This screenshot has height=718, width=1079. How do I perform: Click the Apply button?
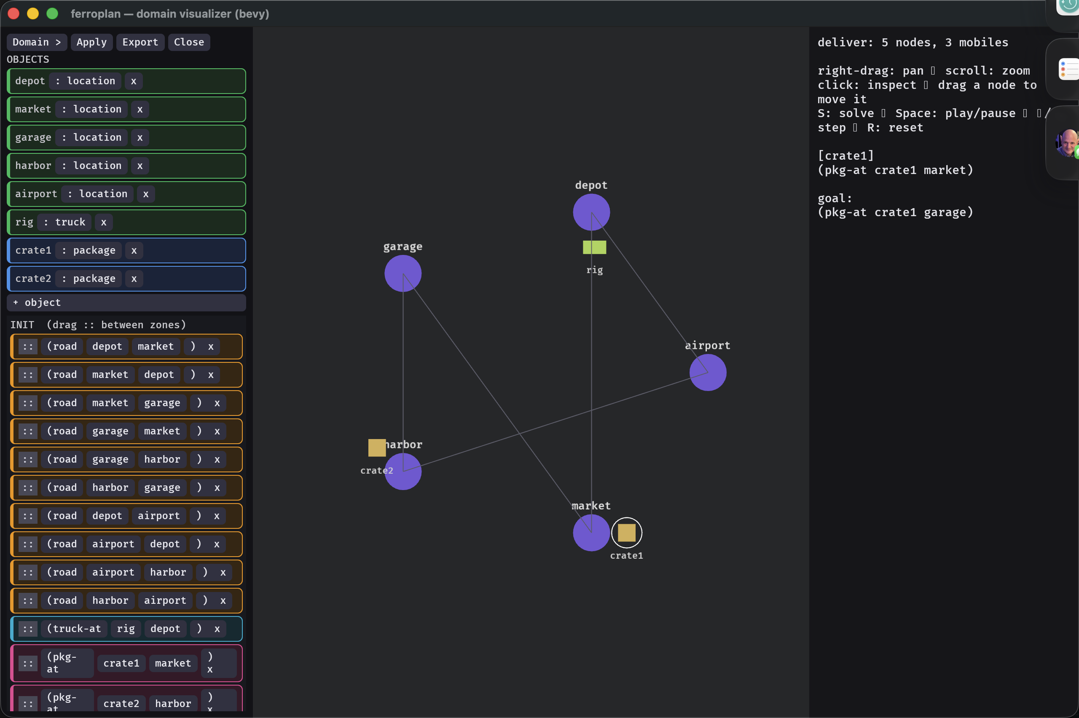tap(91, 42)
